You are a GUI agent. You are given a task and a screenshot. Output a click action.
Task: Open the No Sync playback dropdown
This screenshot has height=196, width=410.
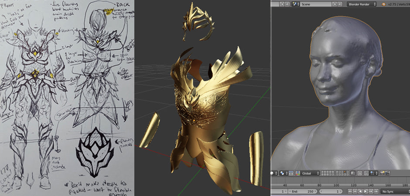click(x=395, y=191)
